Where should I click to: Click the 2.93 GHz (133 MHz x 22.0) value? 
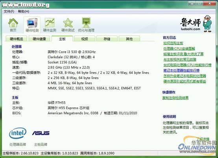(x=69, y=67)
